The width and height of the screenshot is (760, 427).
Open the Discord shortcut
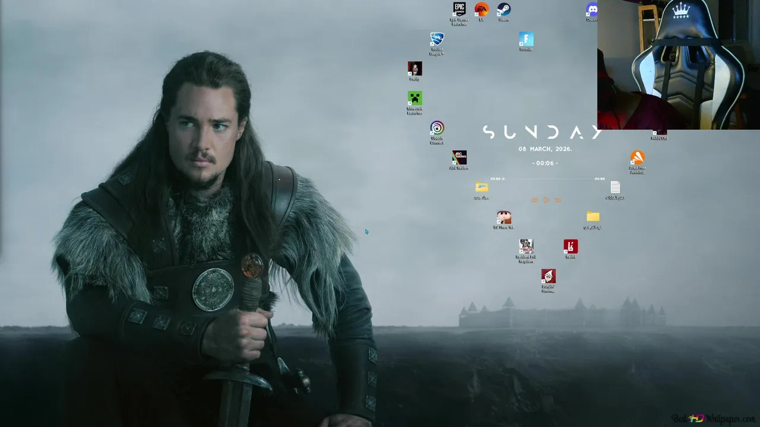point(592,12)
